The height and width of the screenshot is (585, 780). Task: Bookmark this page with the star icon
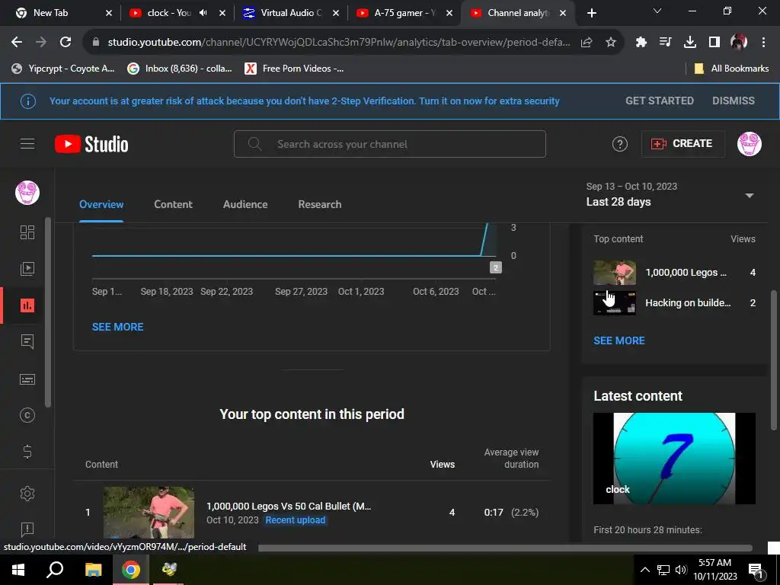(x=611, y=43)
